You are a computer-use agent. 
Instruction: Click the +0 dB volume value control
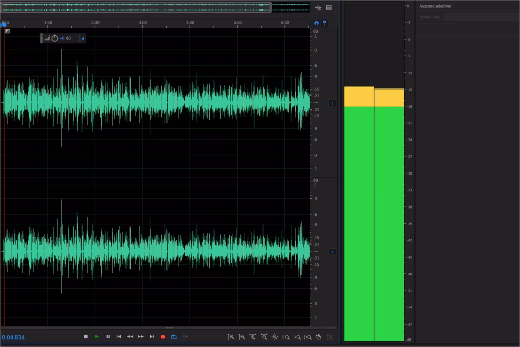tap(66, 38)
